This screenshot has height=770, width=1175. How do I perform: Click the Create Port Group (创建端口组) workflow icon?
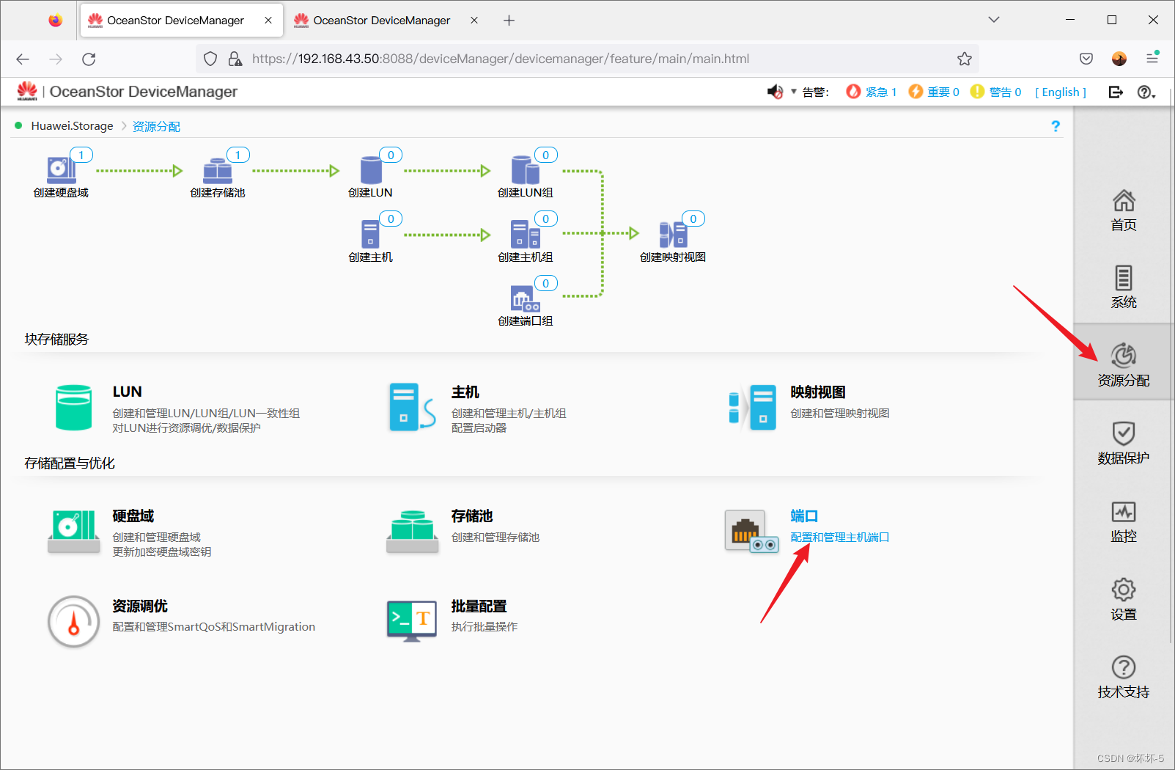pyautogui.click(x=525, y=298)
